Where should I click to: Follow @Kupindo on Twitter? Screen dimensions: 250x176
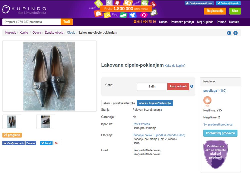[228, 3]
